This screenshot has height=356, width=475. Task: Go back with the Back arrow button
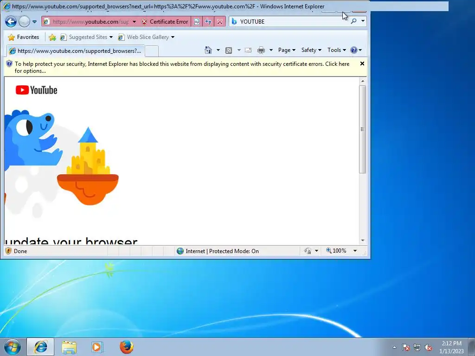point(11,21)
